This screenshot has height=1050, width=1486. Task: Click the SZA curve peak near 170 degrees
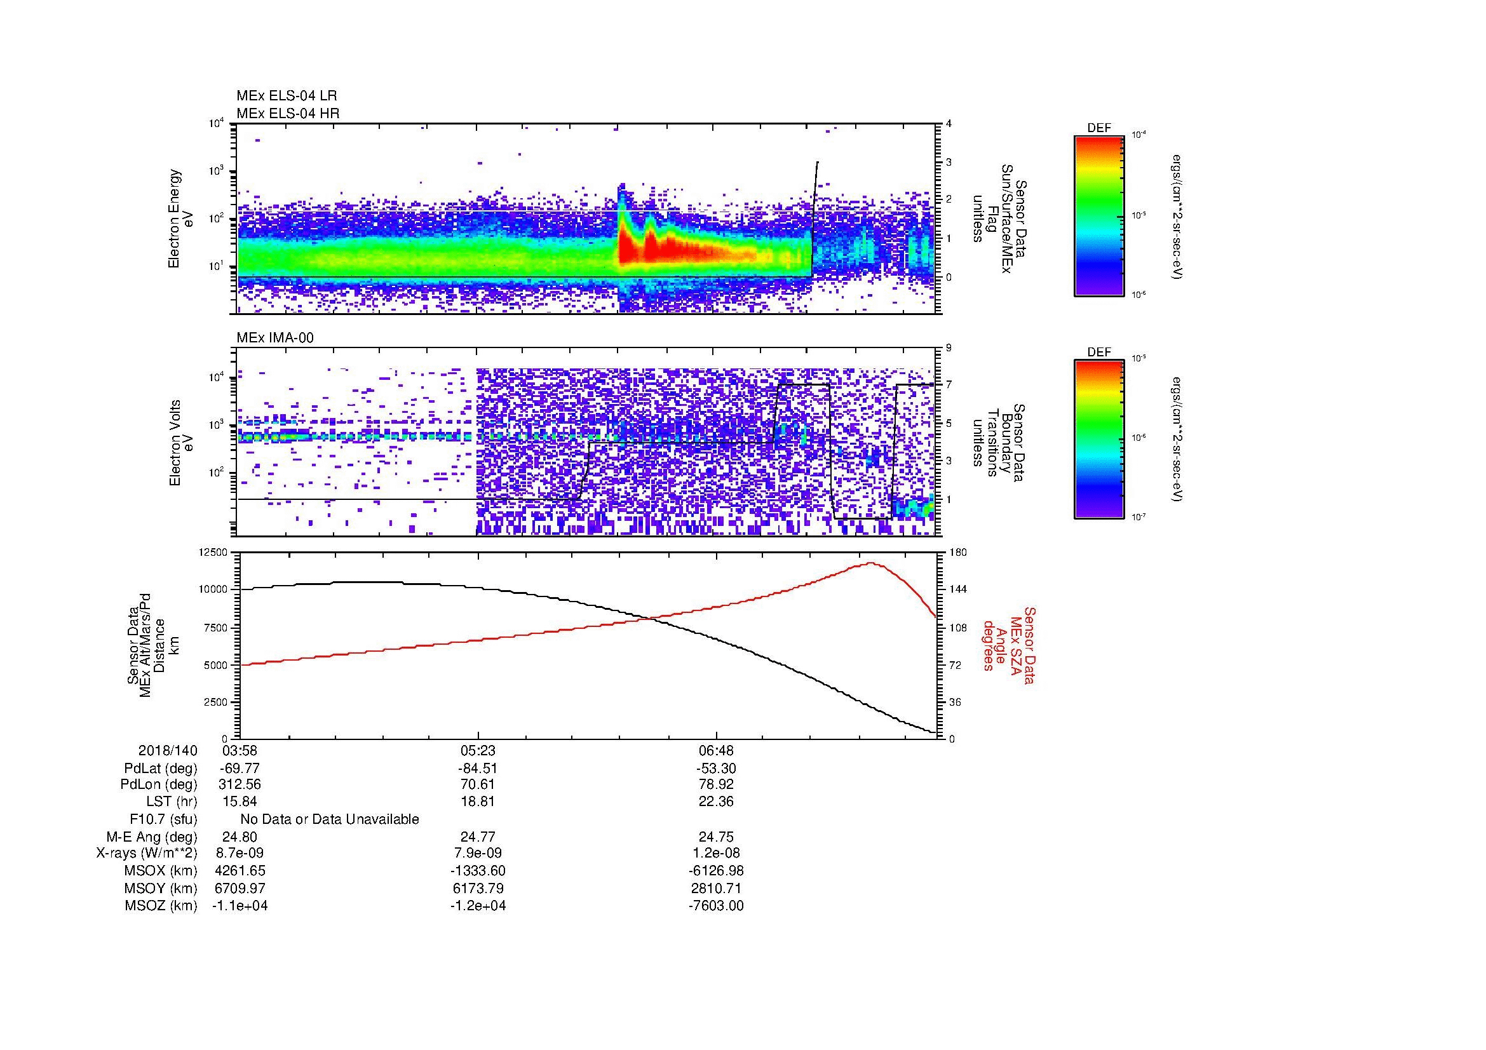coord(871,563)
